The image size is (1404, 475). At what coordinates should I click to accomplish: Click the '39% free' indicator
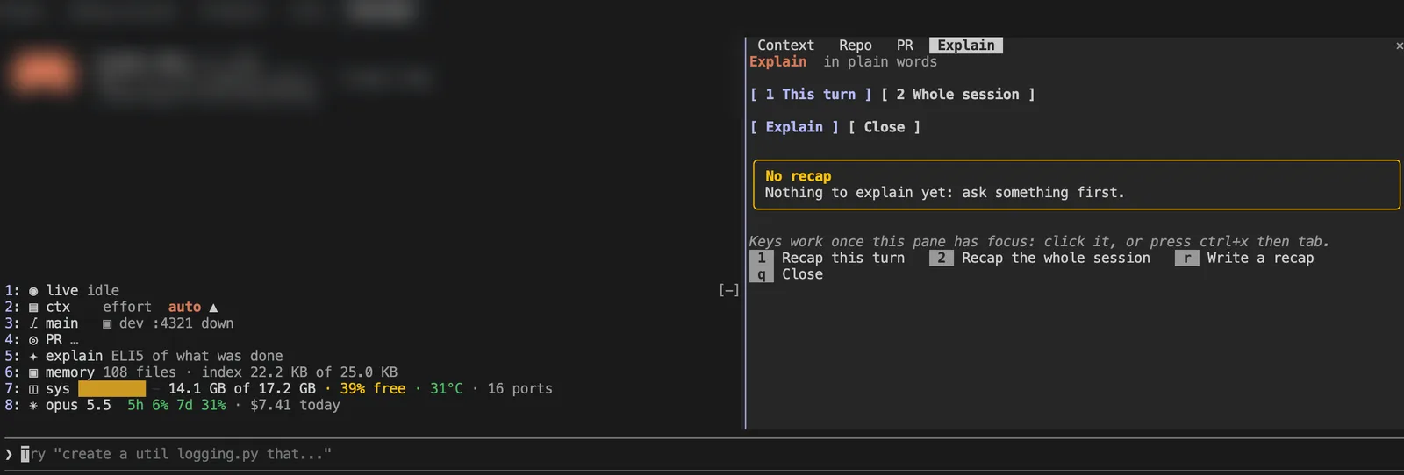coord(373,389)
